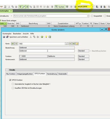Click the monitor icon right of Suchen button
The height and width of the screenshot is (119, 110).
pyautogui.click(x=67, y=7)
